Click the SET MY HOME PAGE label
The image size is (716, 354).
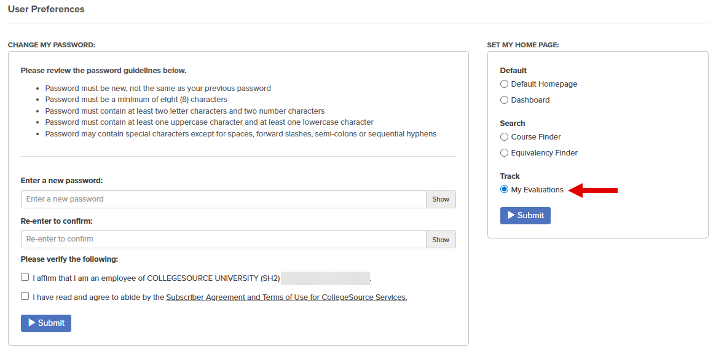pos(523,45)
